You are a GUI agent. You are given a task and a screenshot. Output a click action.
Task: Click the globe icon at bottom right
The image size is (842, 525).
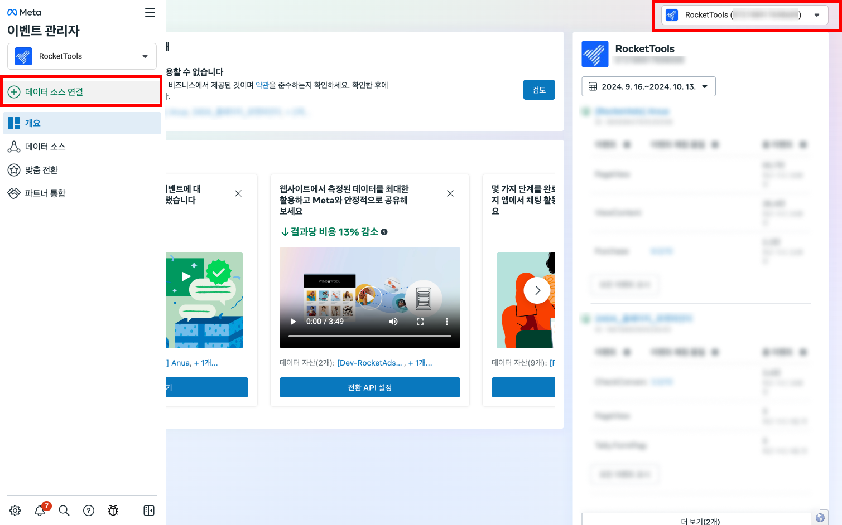[x=820, y=518]
